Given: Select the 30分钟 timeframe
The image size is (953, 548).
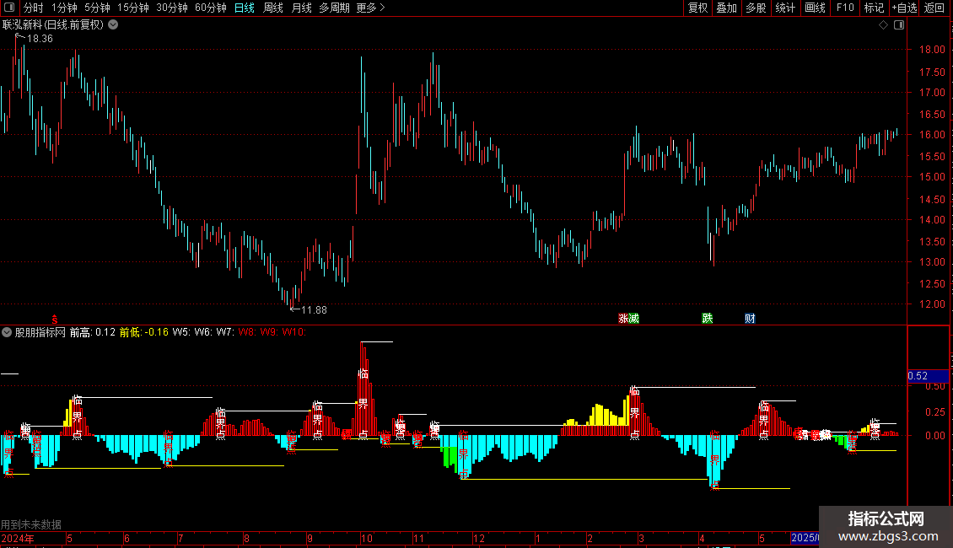Looking at the screenshot, I should pos(171,8).
